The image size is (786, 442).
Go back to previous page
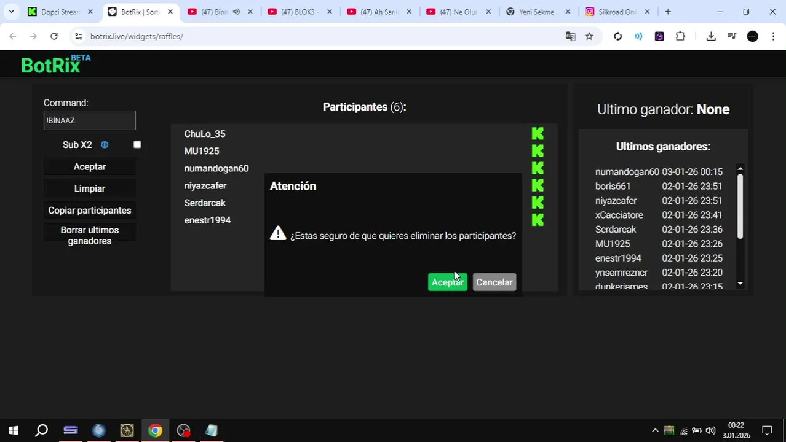[13, 36]
